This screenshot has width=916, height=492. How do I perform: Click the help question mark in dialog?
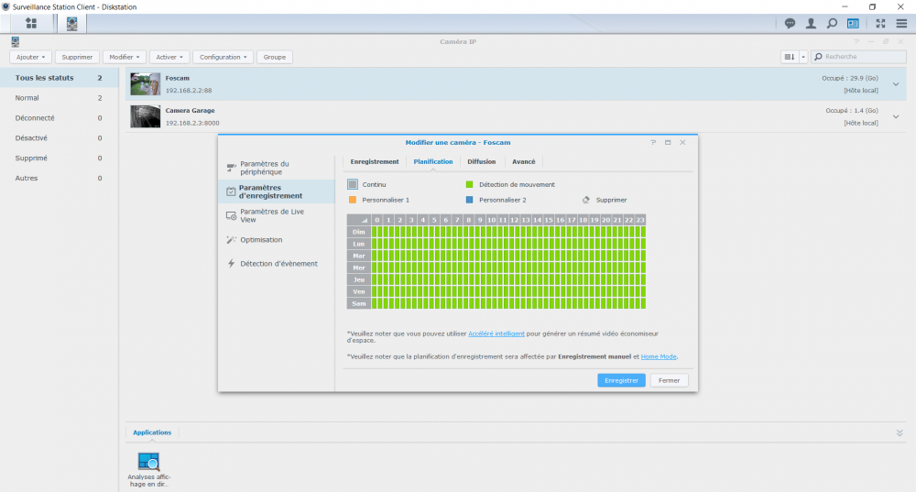coord(653,143)
